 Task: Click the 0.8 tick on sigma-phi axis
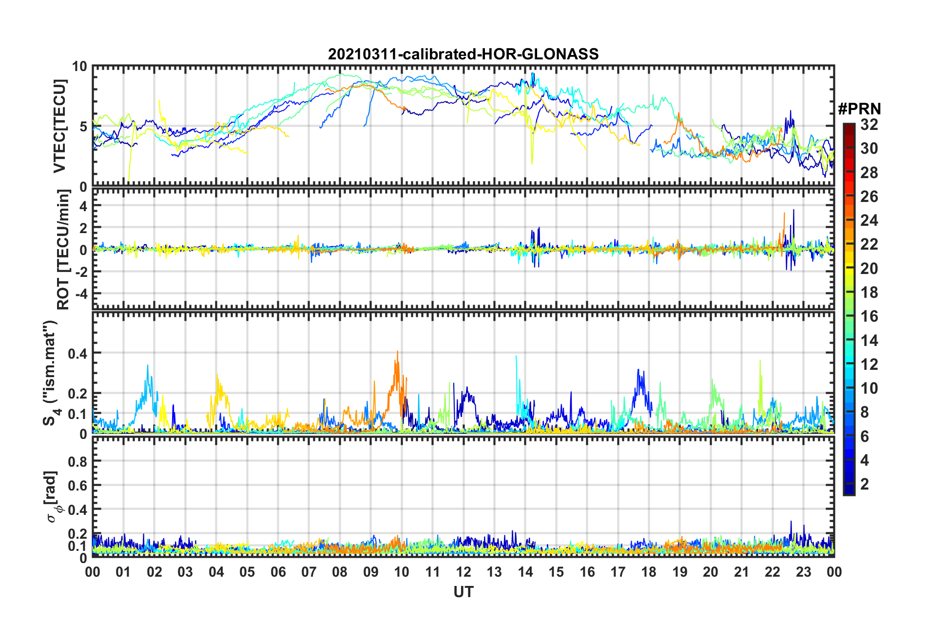(x=78, y=461)
